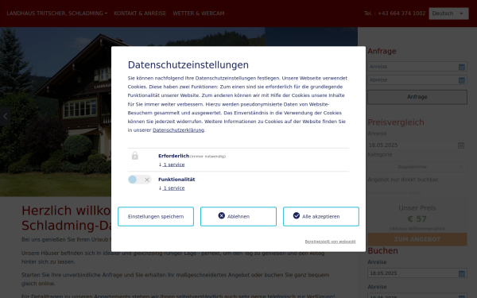Viewport: 477px width, 298px height.
Task: Show previous slide with left arrow
Action: coord(6,116)
